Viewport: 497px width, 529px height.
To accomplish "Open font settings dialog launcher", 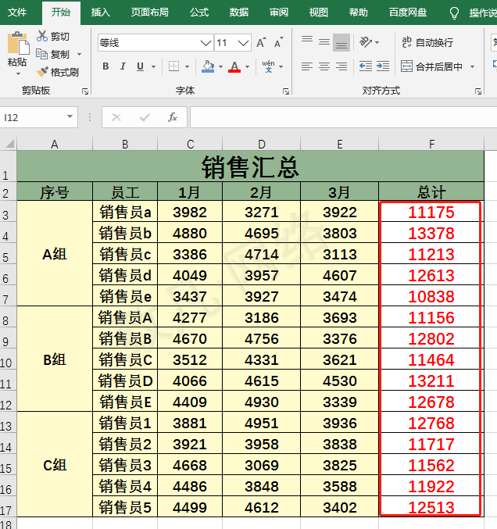I will click(x=286, y=91).
